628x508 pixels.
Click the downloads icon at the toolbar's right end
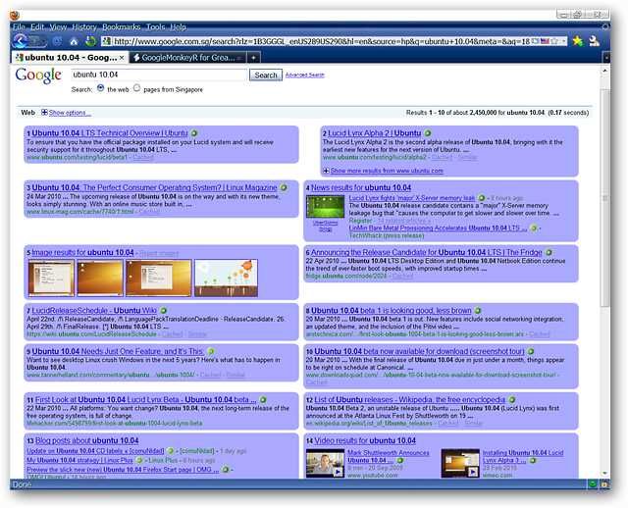pos(595,41)
